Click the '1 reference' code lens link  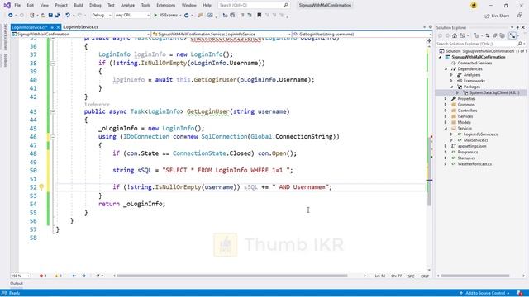click(97, 105)
